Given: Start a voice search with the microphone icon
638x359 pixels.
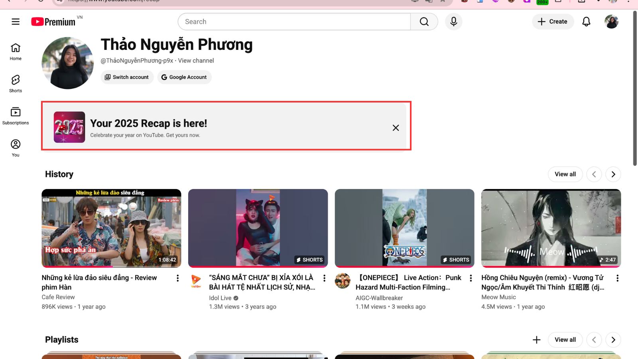Looking at the screenshot, I should 453,22.
